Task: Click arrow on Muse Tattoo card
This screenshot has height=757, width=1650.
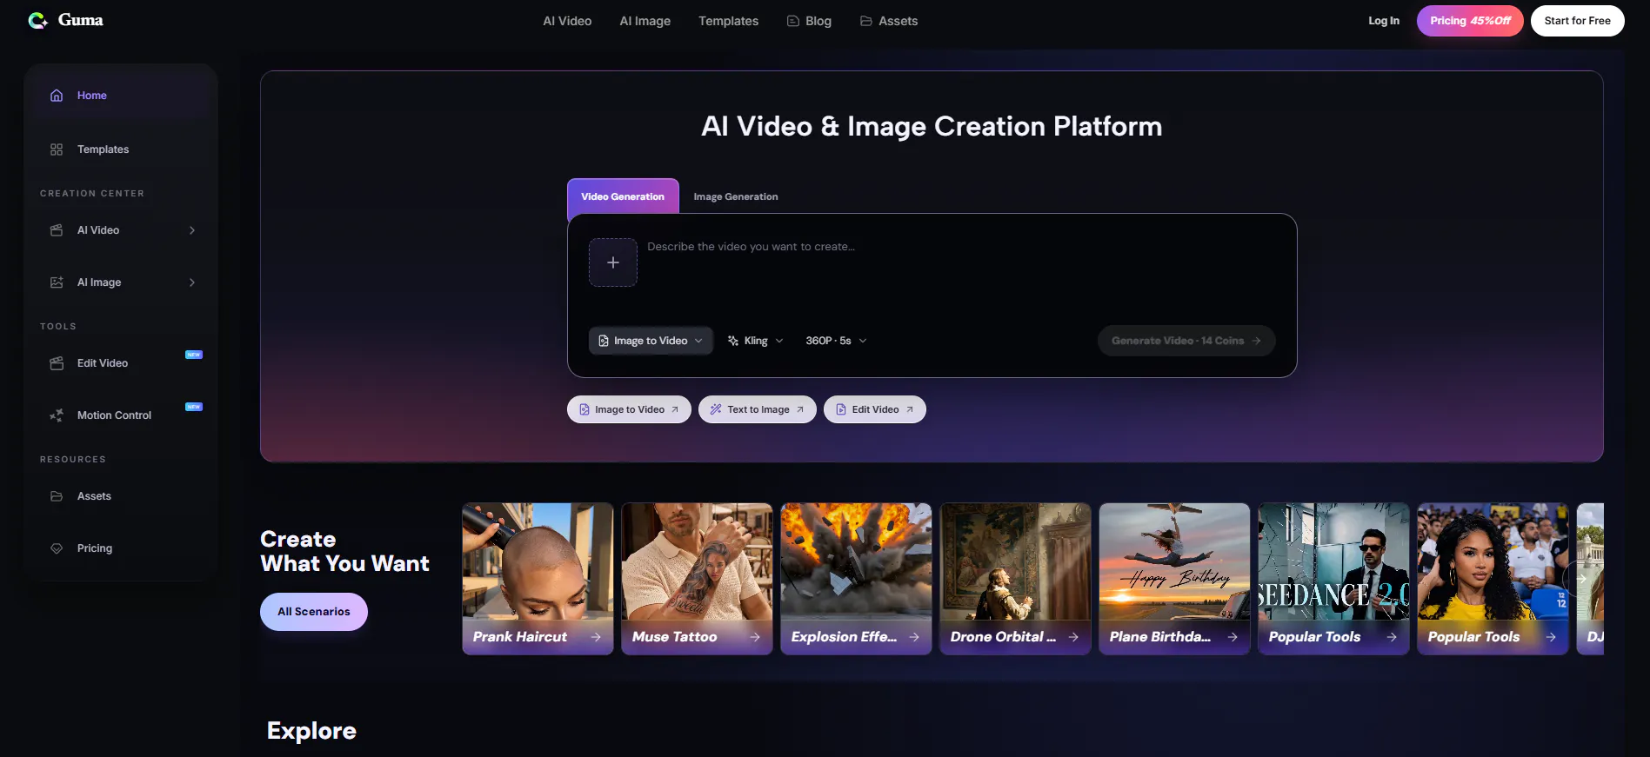Action: click(x=755, y=637)
